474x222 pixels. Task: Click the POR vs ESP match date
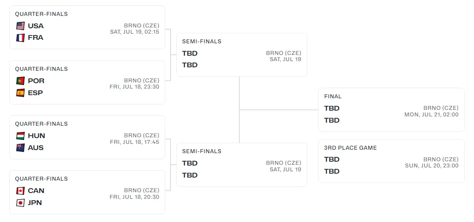(134, 87)
